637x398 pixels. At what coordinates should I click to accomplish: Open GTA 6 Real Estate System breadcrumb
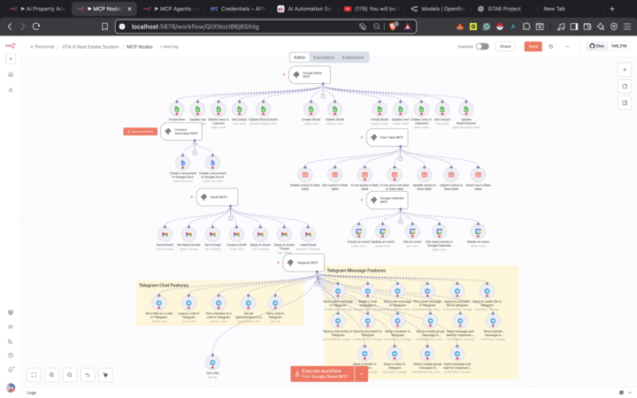click(90, 46)
